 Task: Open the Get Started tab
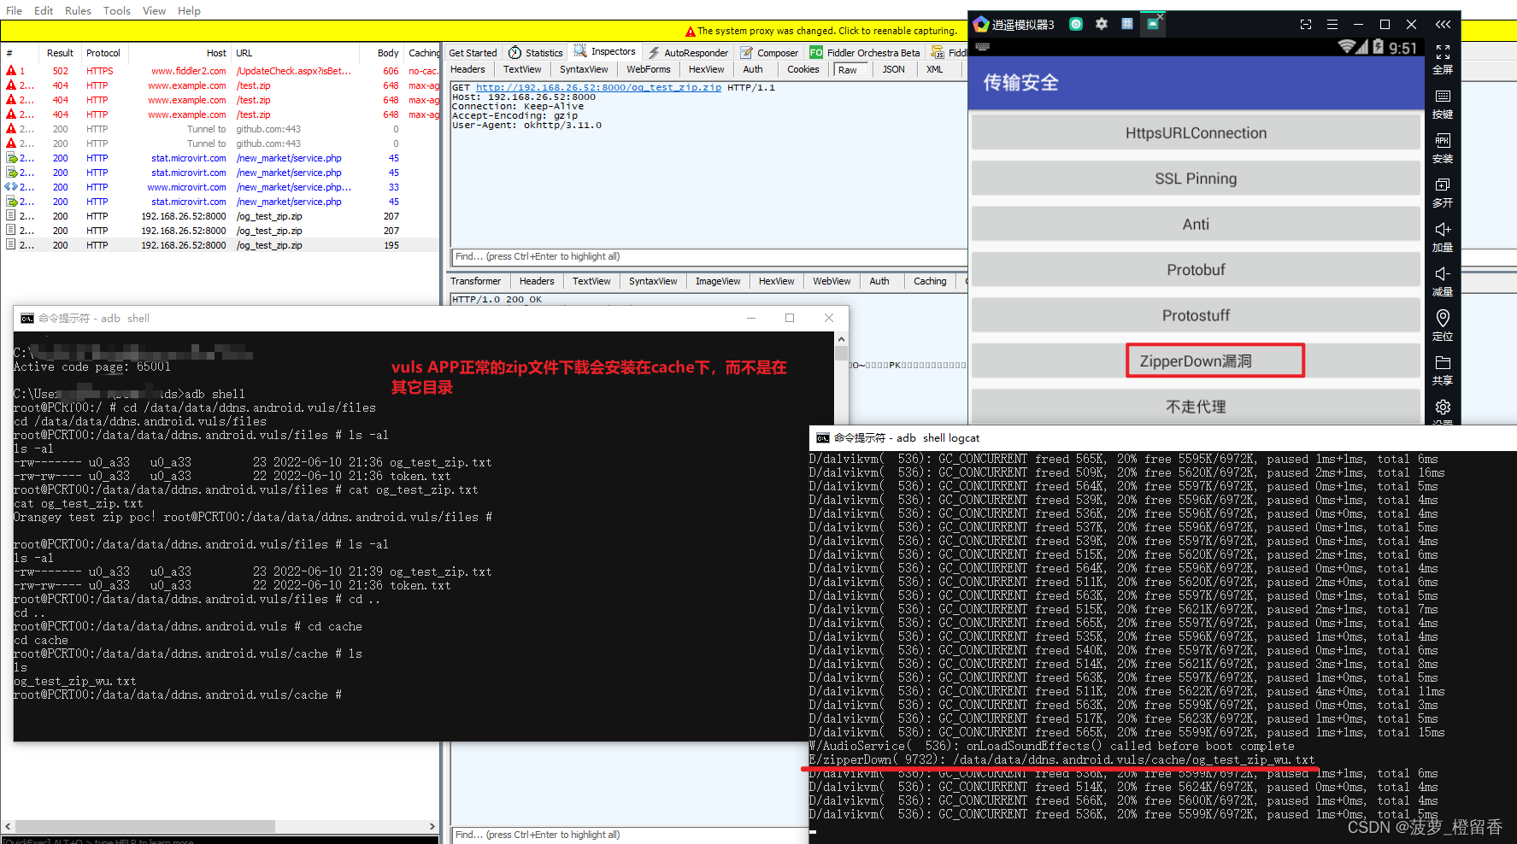[473, 52]
